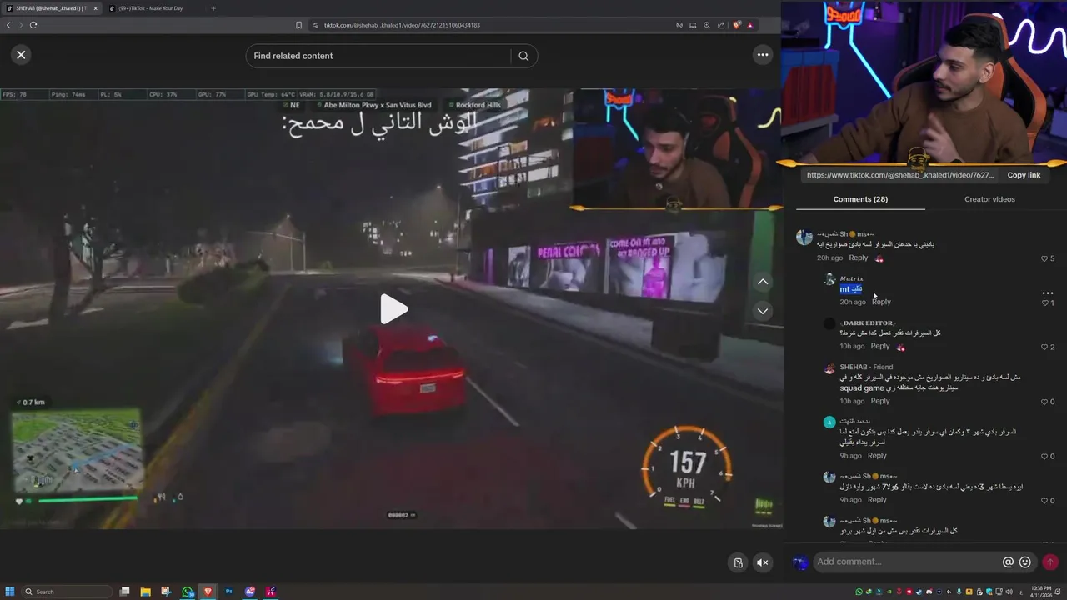Open SHEHAB - Friend profile name
Screen dimensions: 1067x600
click(866, 367)
